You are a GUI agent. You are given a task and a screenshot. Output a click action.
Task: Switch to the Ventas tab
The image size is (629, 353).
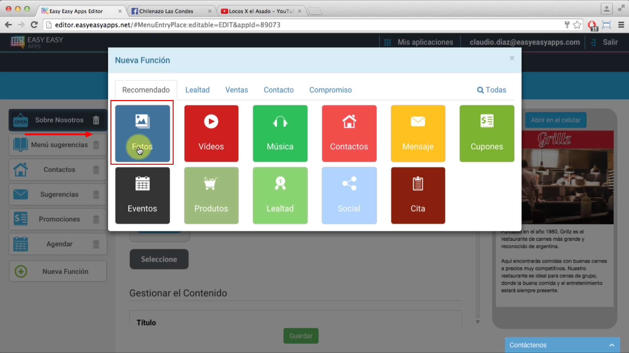pos(236,90)
